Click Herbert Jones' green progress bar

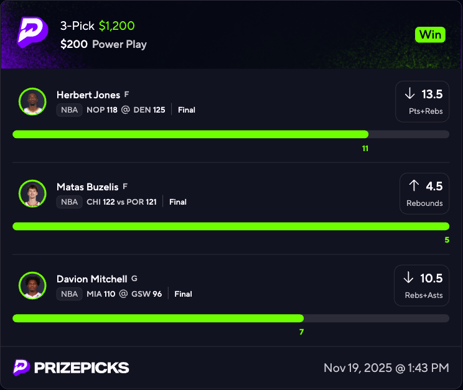coord(190,134)
